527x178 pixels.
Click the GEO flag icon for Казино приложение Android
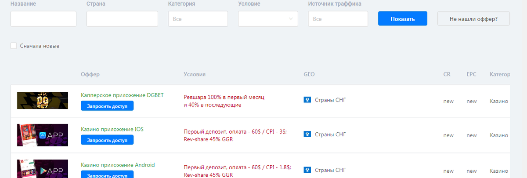coord(307,169)
